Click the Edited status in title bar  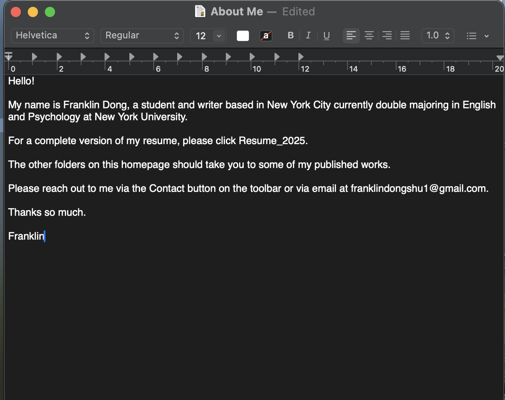pyautogui.click(x=298, y=12)
